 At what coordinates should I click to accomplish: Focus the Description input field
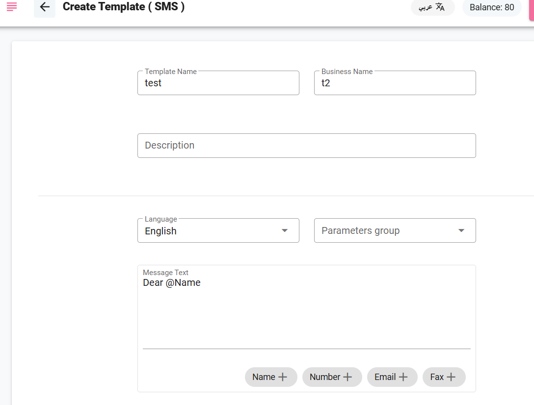coord(306,146)
